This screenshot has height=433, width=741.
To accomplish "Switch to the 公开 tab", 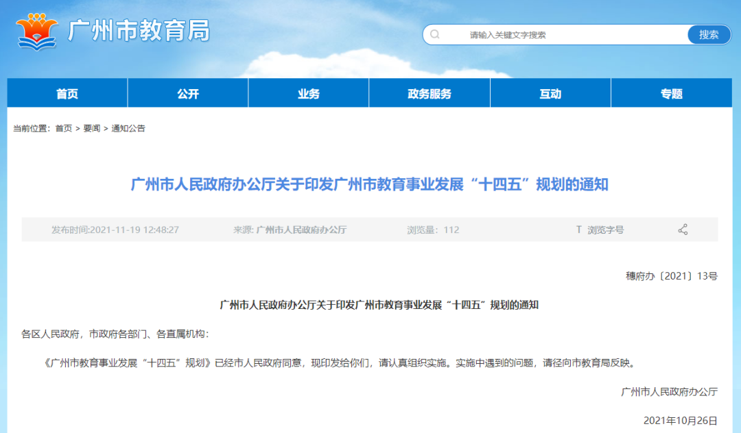I will point(187,92).
